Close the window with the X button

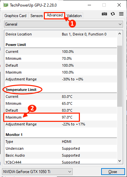pyautogui.click(x=119, y=5)
